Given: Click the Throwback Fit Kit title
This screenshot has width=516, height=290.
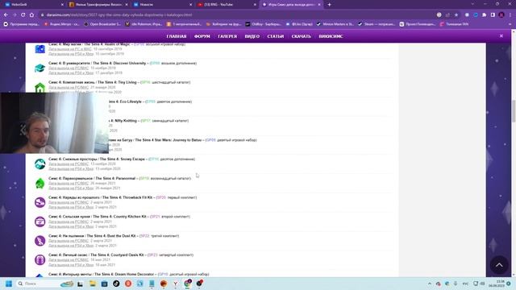Looking at the screenshot, I should [100, 197].
